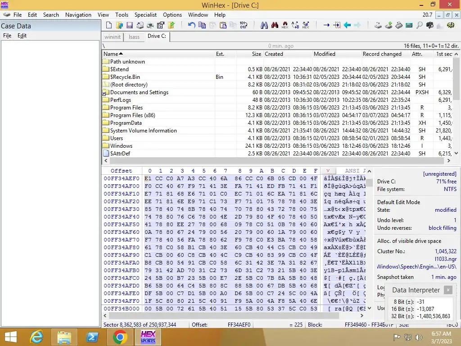The width and height of the screenshot is (461, 346).
Task: Click the Windows\Speech\Engin...\en-US\ path link
Action: (x=417, y=267)
